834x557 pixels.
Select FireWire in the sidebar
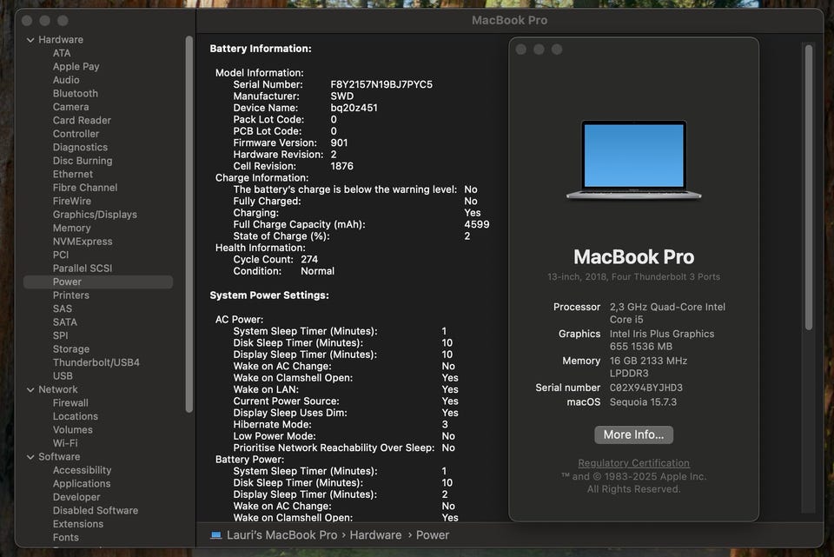pos(72,201)
